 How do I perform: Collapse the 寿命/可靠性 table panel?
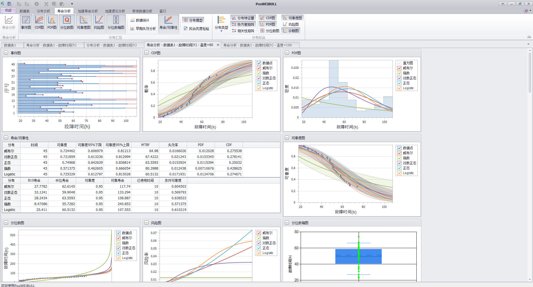pos(6,138)
